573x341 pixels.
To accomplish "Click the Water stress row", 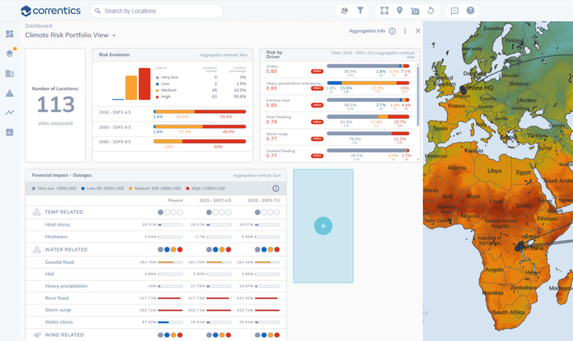I will click(156, 322).
